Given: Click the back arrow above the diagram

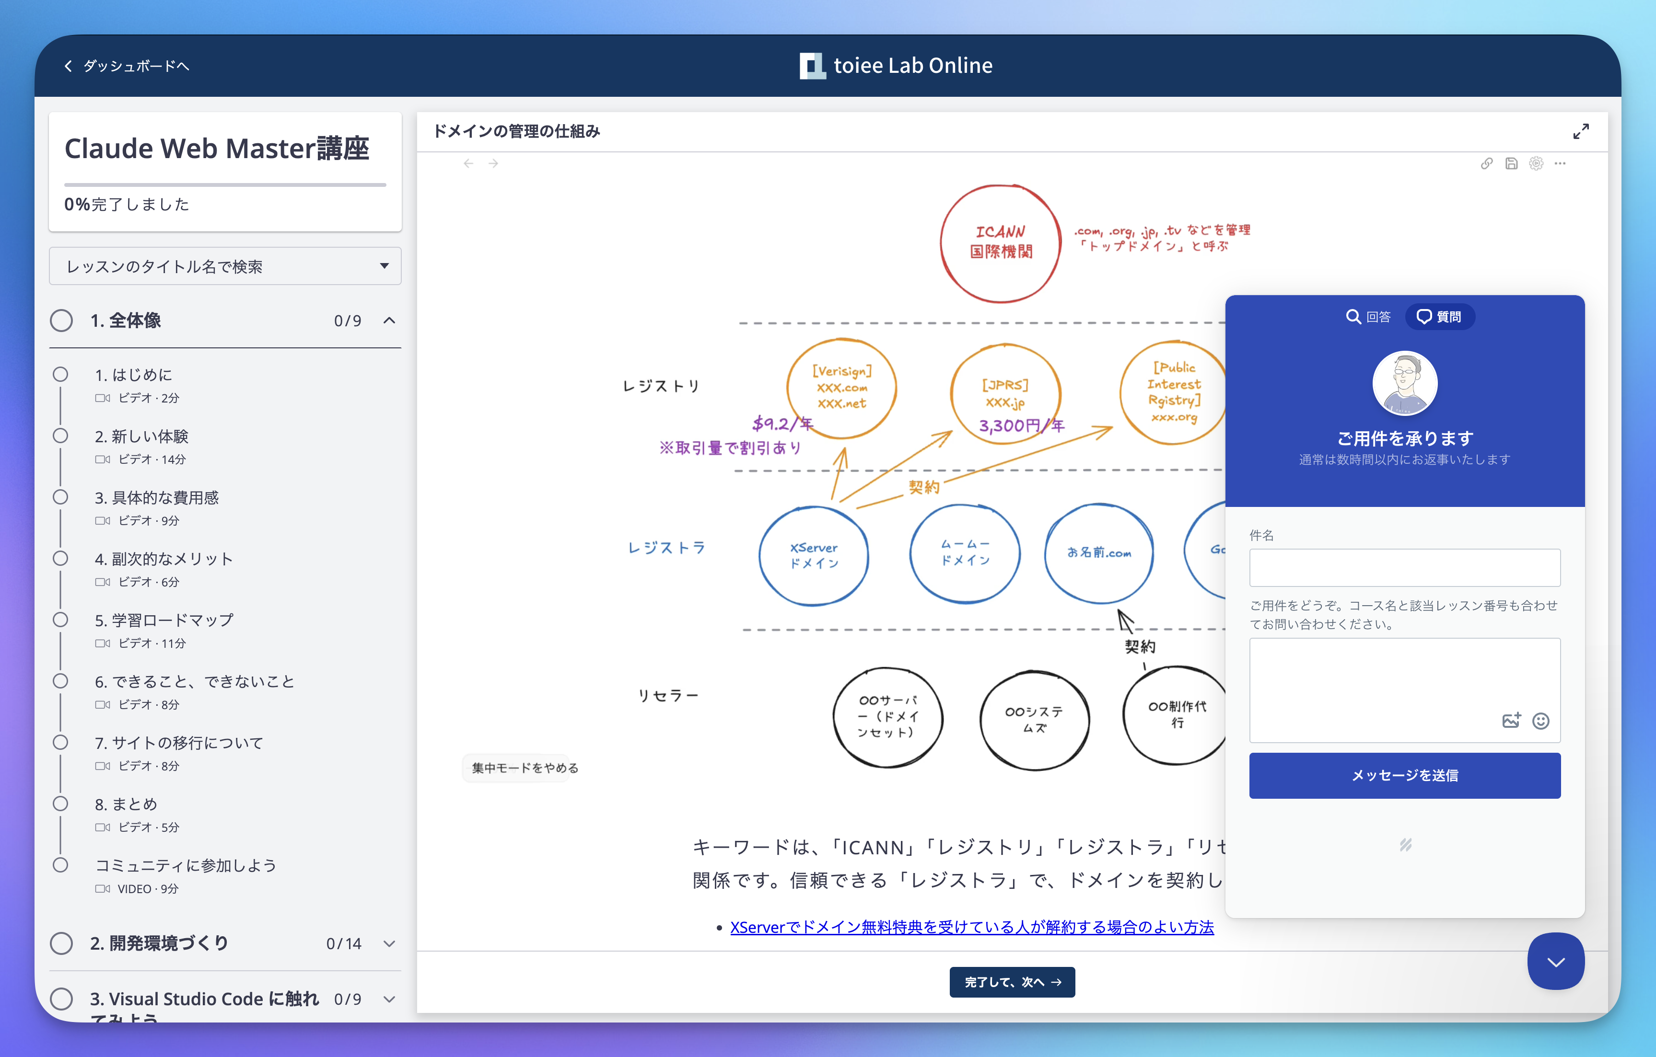Looking at the screenshot, I should pyautogui.click(x=468, y=163).
